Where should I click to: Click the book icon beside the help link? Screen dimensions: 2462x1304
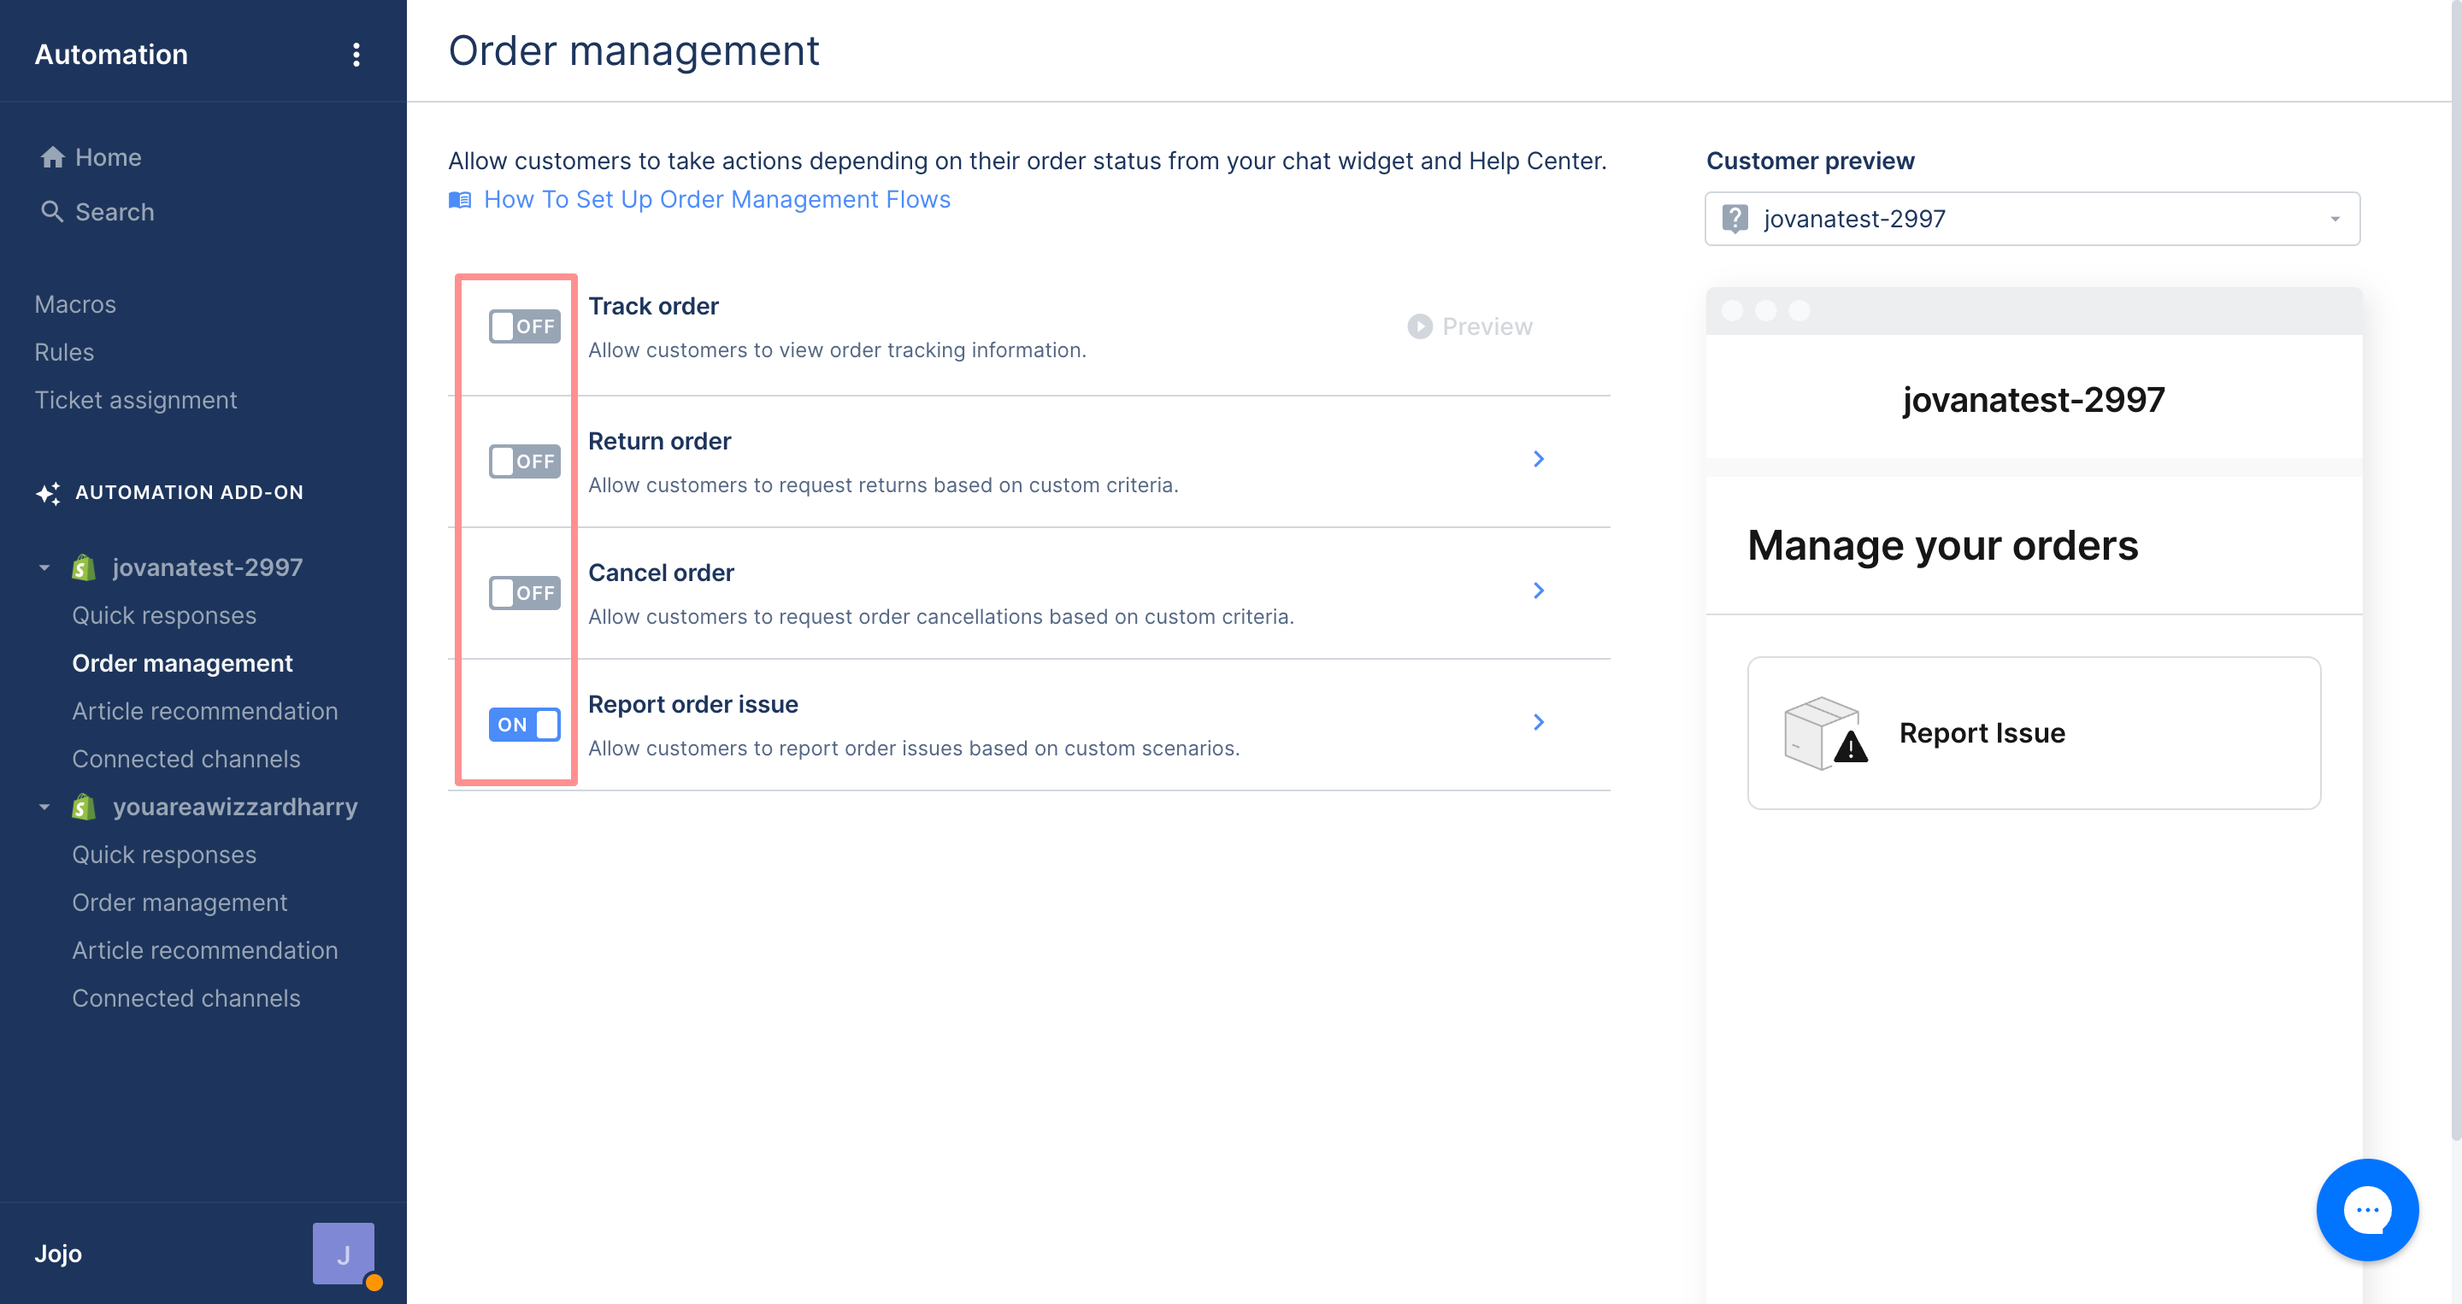tap(460, 199)
